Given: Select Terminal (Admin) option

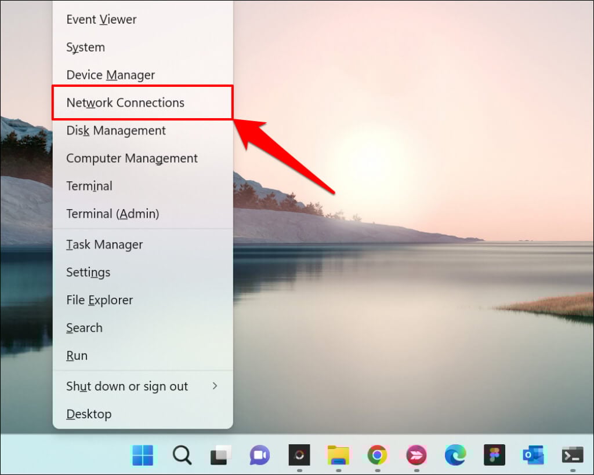Looking at the screenshot, I should [x=143, y=214].
